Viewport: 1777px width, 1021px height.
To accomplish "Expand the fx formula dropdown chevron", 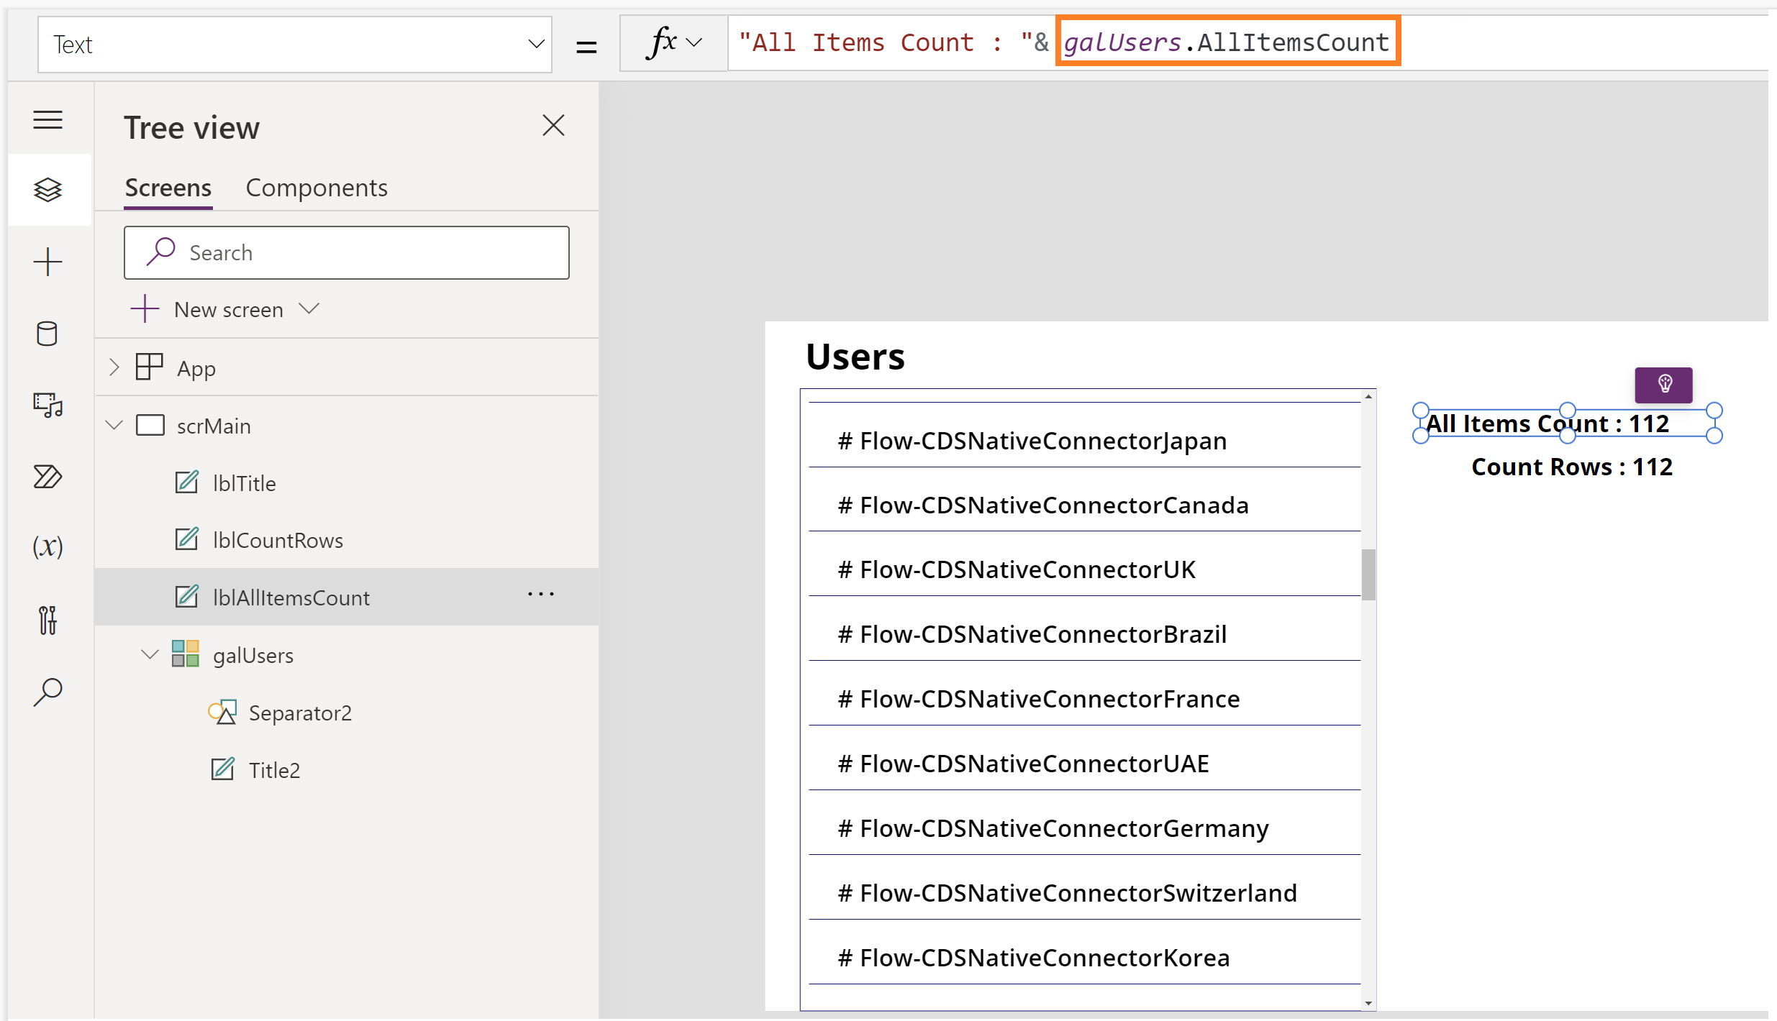I will point(694,43).
